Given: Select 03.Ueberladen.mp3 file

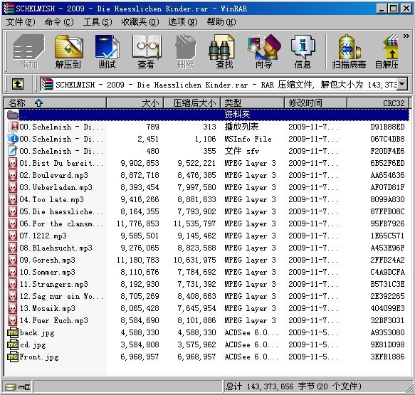Looking at the screenshot, I should point(56,187).
